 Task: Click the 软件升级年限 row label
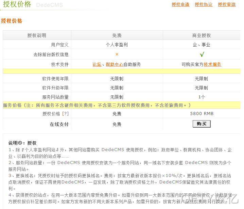(x=55, y=88)
